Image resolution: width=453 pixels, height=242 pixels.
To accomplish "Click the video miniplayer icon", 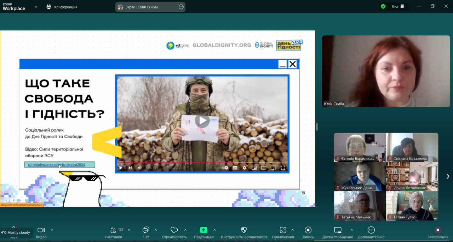I will pos(254,168).
